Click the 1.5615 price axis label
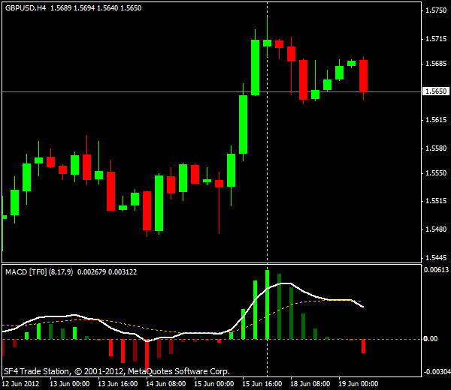The height and width of the screenshot is (390, 451). [x=436, y=120]
